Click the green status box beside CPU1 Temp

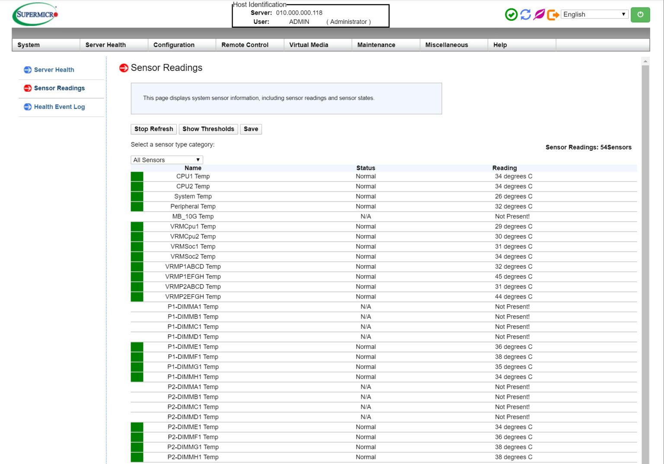(136, 176)
